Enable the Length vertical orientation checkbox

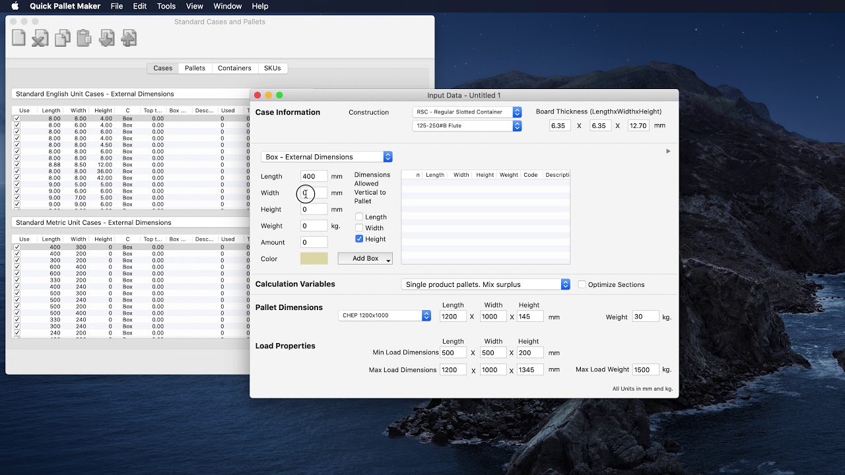tap(359, 217)
